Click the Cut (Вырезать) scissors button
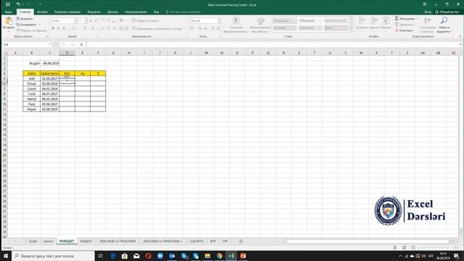This screenshot has width=464, height=261. 25,19
